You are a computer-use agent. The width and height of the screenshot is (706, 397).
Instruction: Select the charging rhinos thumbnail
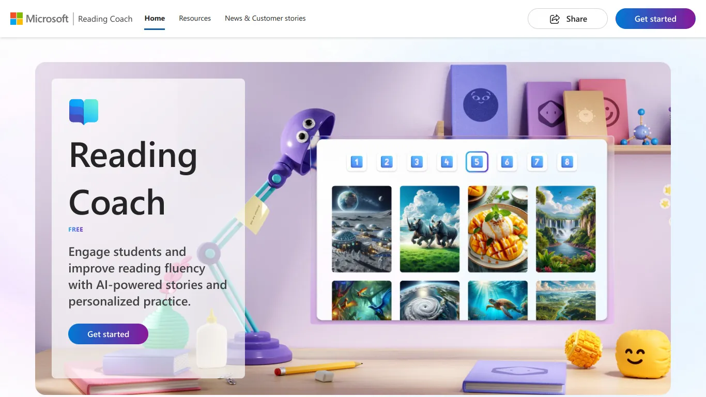[x=429, y=229]
